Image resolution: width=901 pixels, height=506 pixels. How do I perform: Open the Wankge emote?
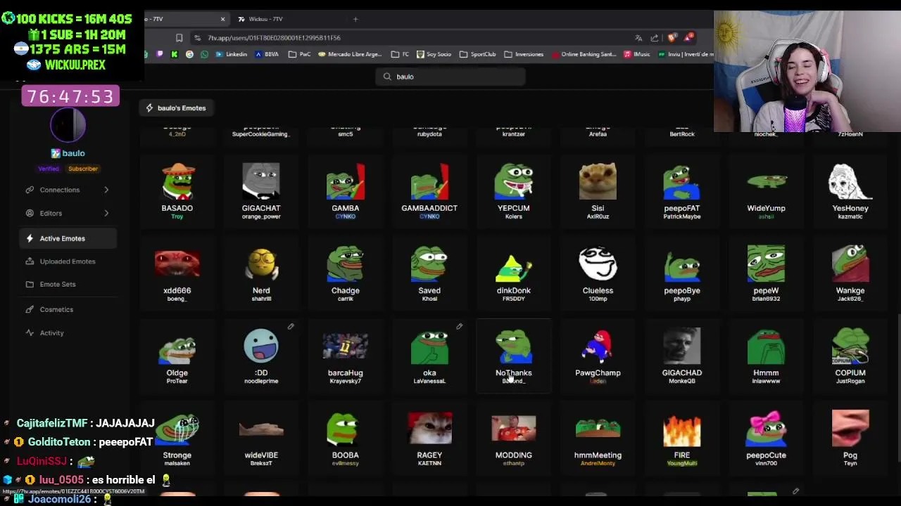(850, 273)
